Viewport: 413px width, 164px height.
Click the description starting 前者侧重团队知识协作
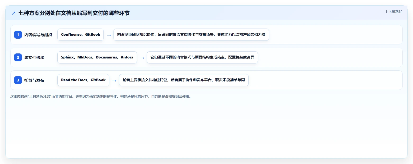pos(191,35)
